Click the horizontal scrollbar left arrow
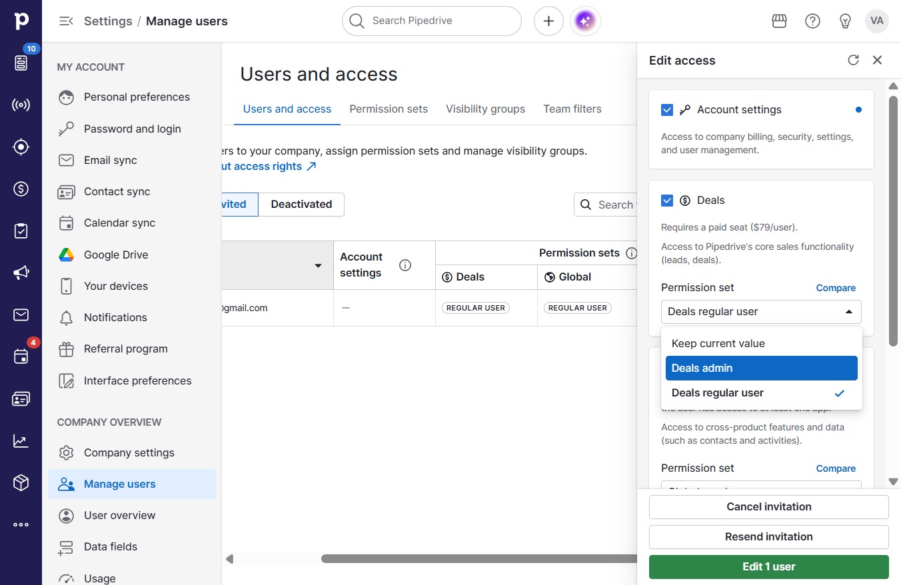 pos(229,559)
